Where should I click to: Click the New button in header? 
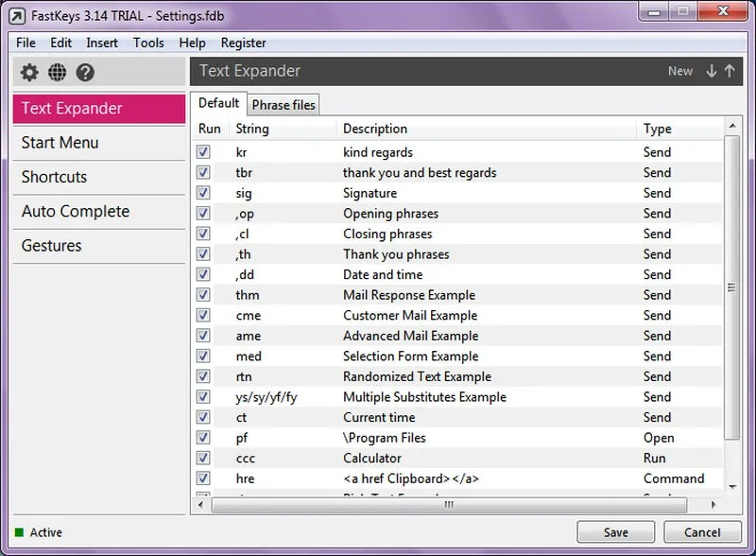(679, 71)
